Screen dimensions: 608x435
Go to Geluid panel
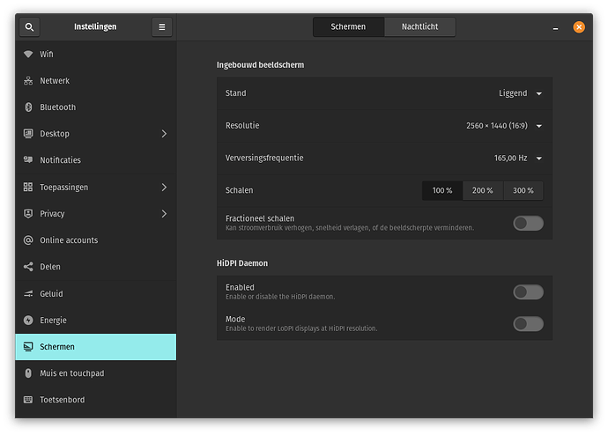tap(96, 293)
